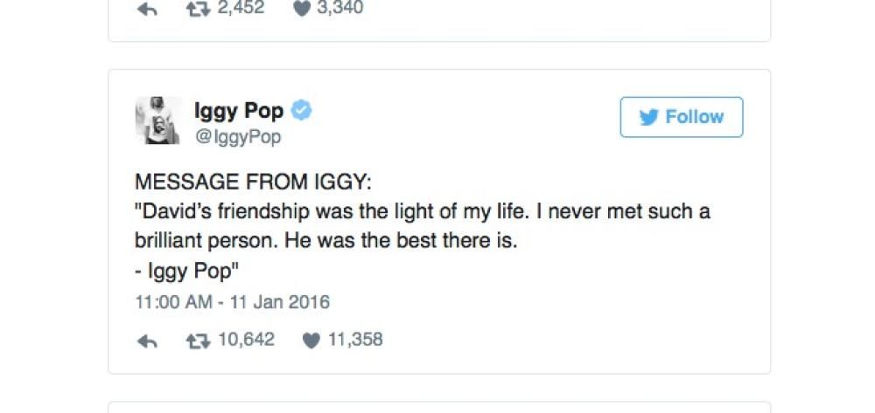875x413 pixels.
Task: Click the "- Iggy Pop" signature line
Action: tap(187, 272)
